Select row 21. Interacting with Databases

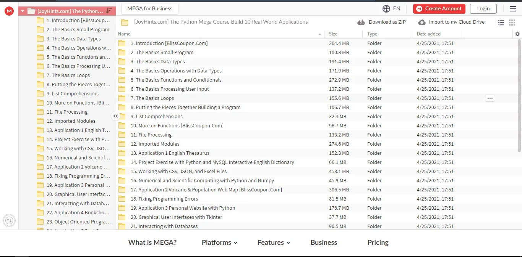click(317, 226)
